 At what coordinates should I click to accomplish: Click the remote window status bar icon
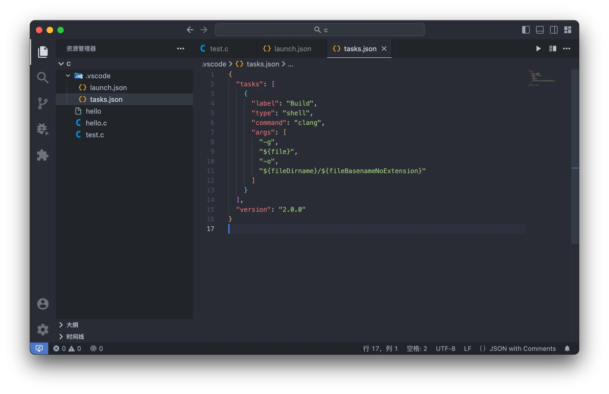pyautogui.click(x=39, y=349)
